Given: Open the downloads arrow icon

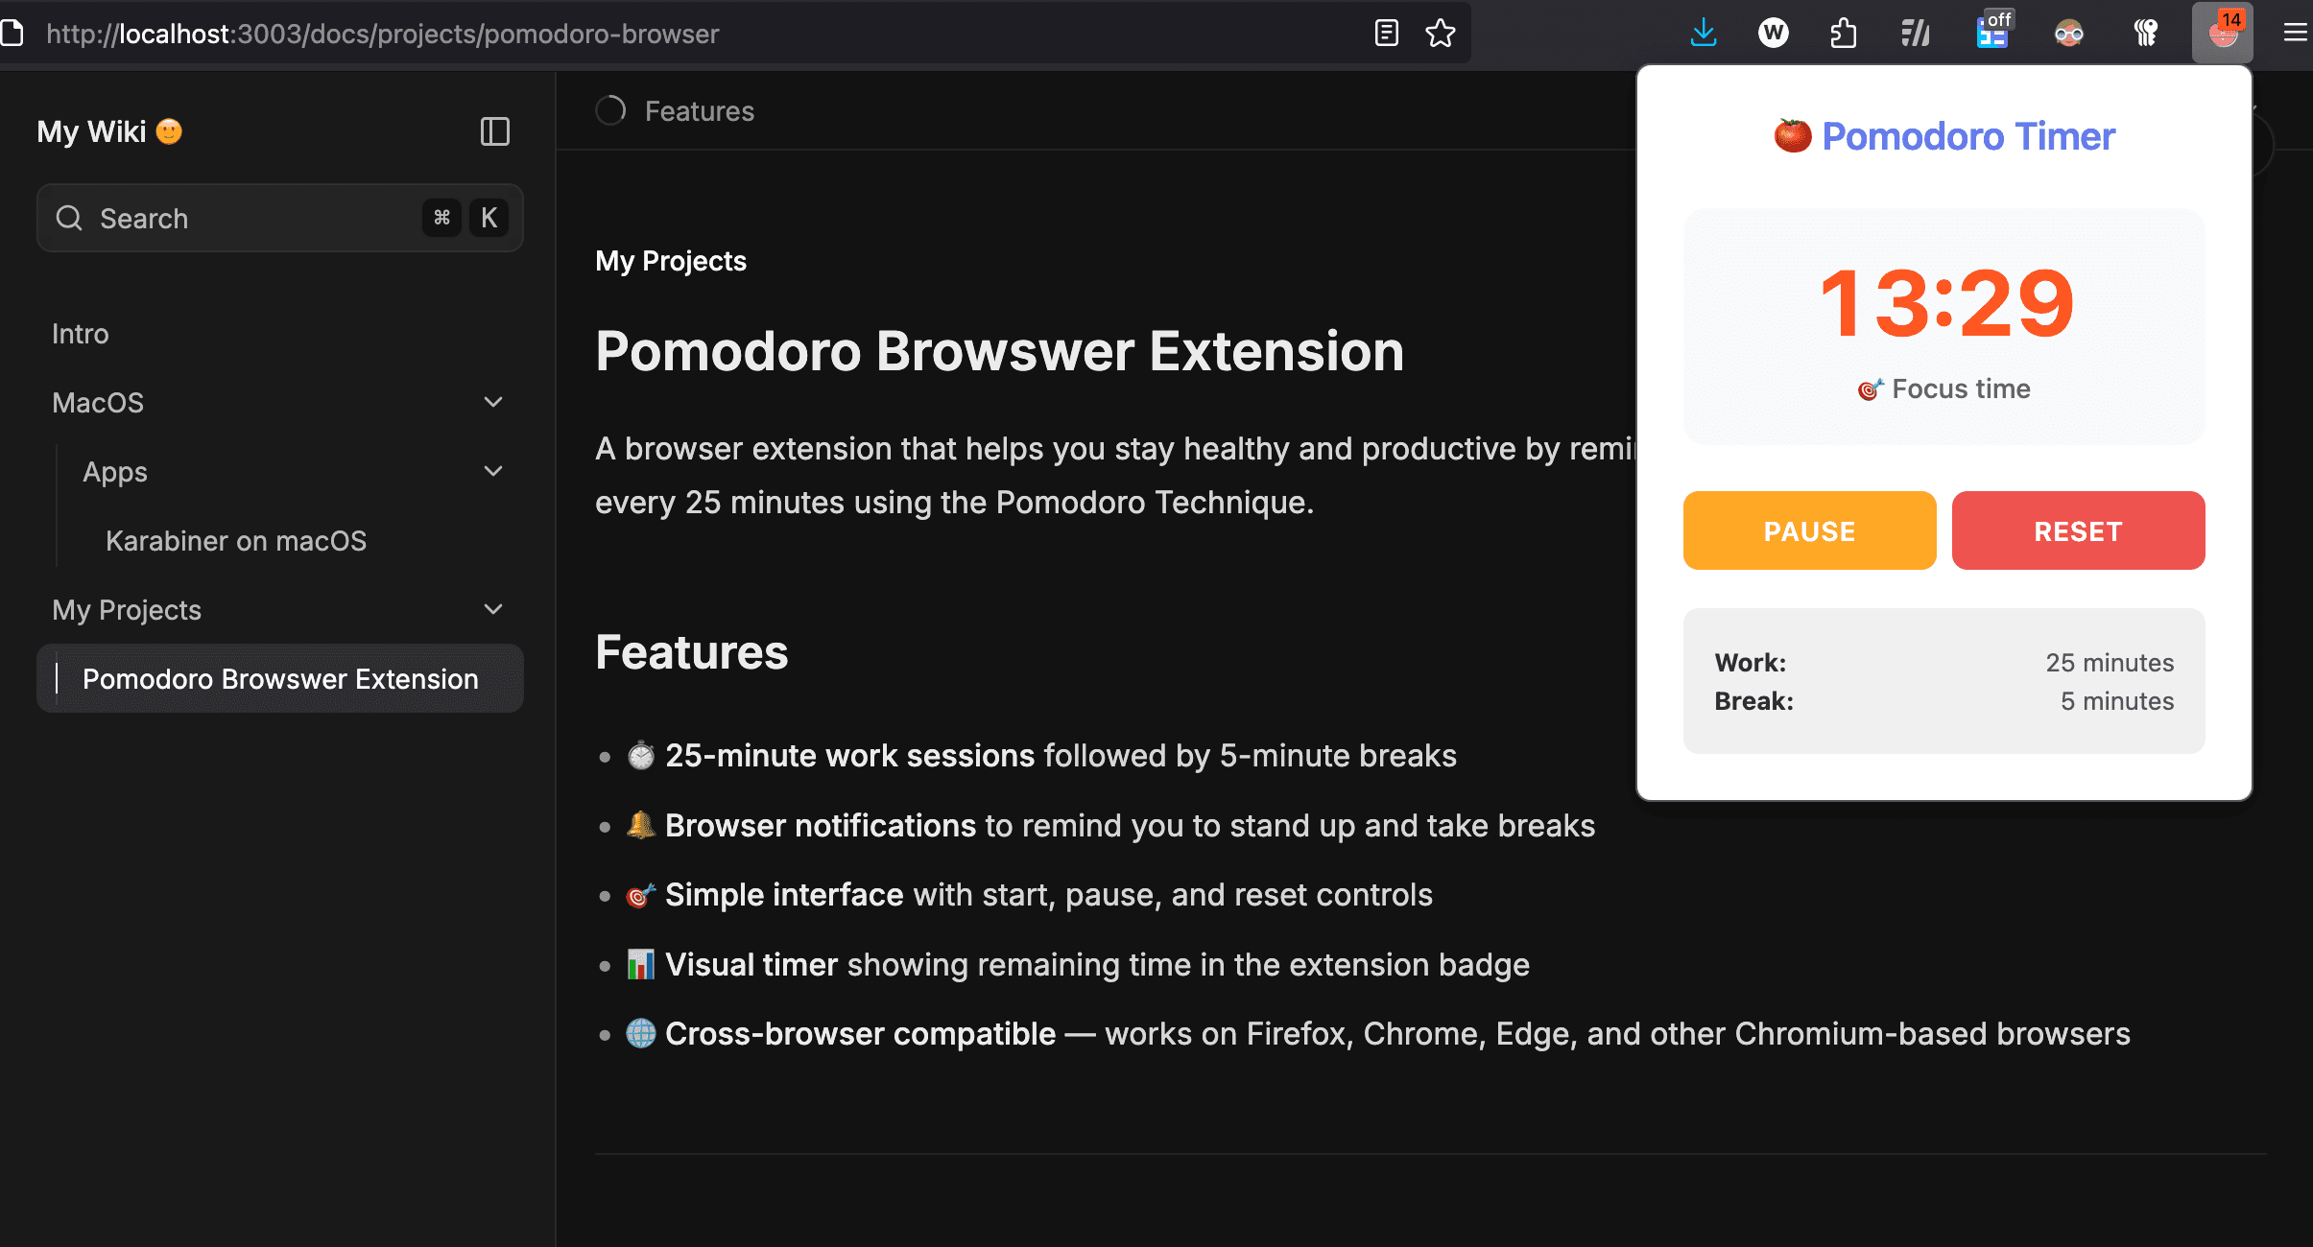Looking at the screenshot, I should (1704, 34).
